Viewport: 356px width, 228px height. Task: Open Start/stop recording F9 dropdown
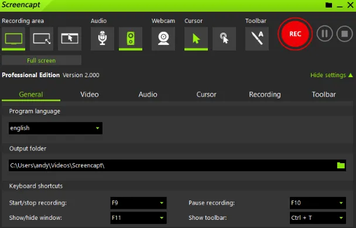point(139,203)
